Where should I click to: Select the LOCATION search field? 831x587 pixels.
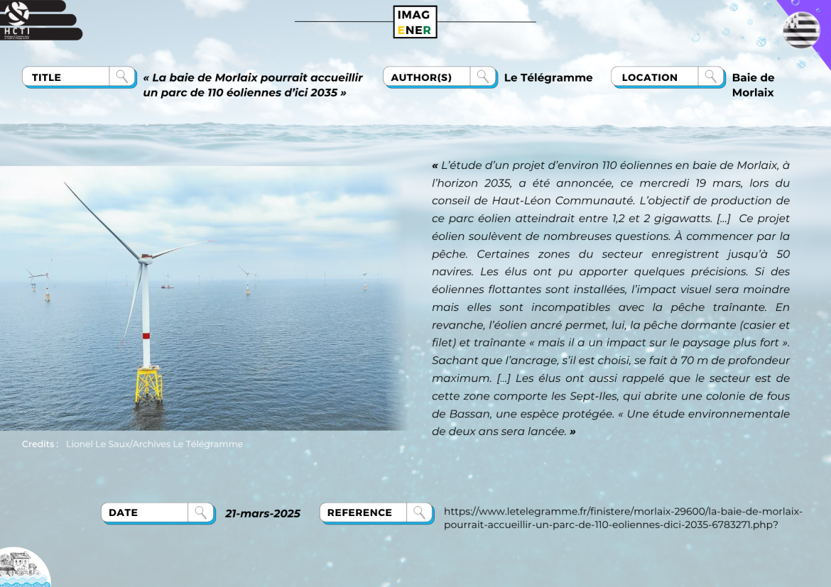pyautogui.click(x=668, y=77)
